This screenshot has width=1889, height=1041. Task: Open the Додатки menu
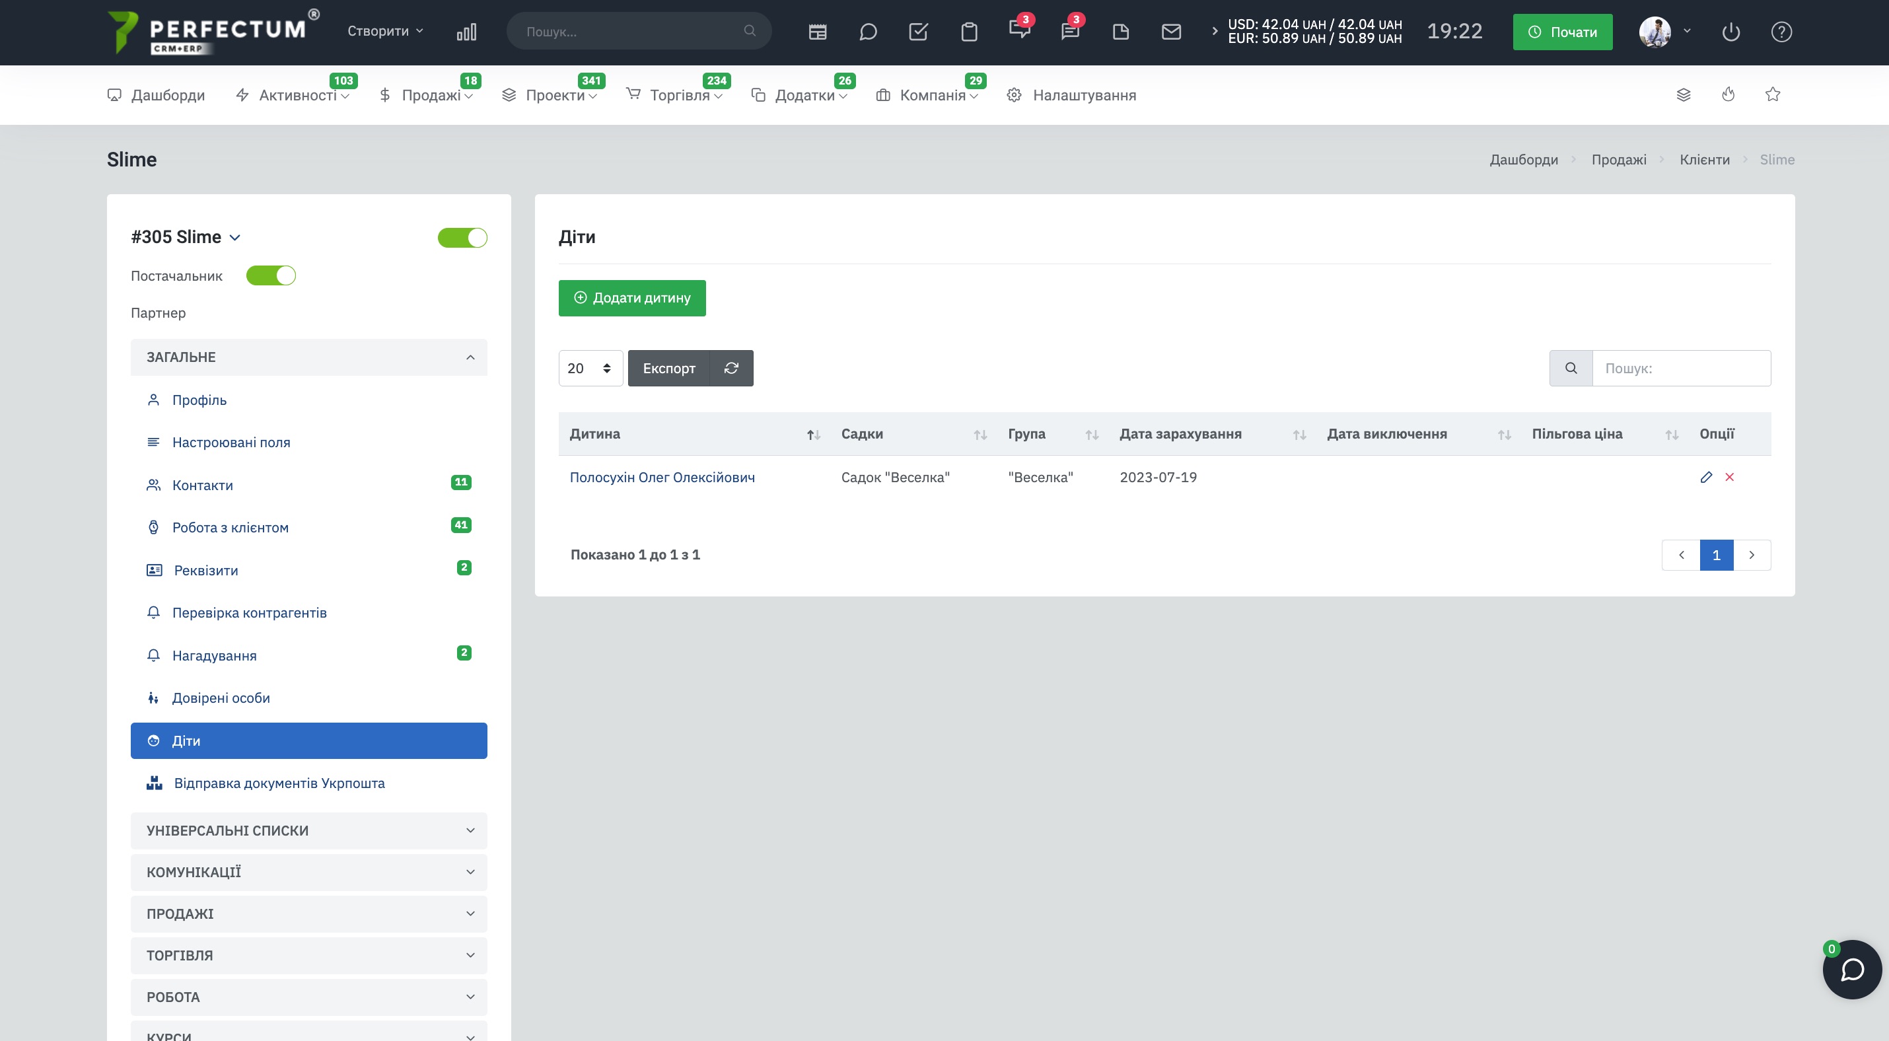(x=799, y=95)
